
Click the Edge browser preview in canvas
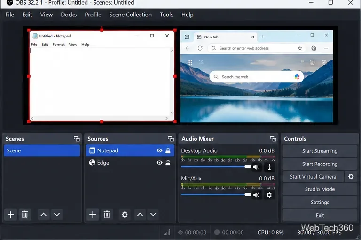tap(257, 76)
